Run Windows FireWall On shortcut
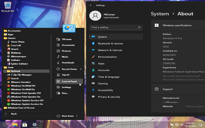Viewport: 205px width, 128px height. [21, 90]
